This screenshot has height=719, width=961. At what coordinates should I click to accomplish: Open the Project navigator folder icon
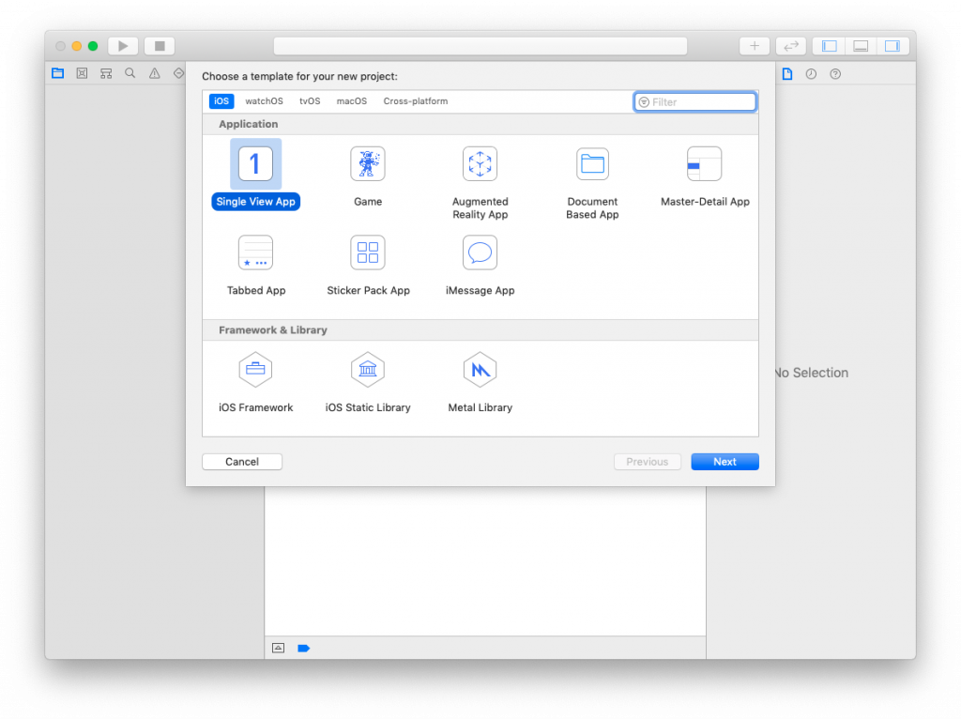(x=57, y=73)
